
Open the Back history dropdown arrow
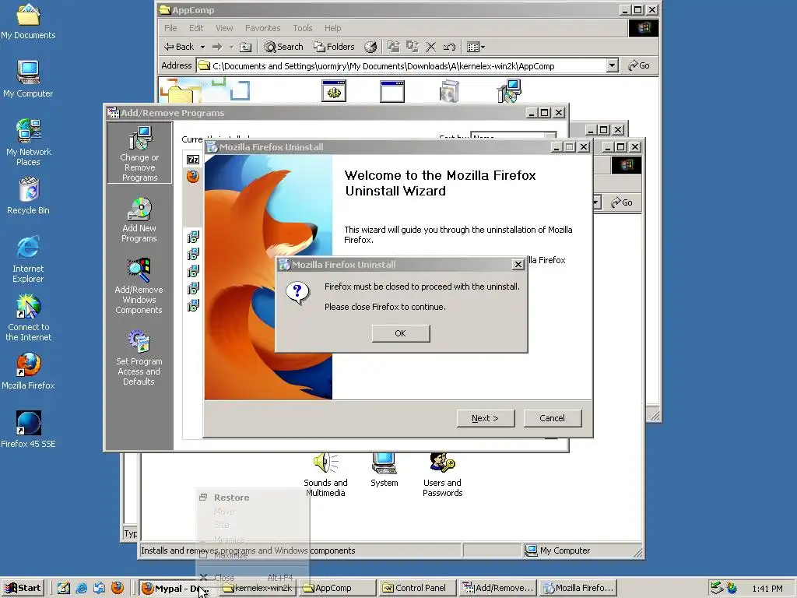202,47
